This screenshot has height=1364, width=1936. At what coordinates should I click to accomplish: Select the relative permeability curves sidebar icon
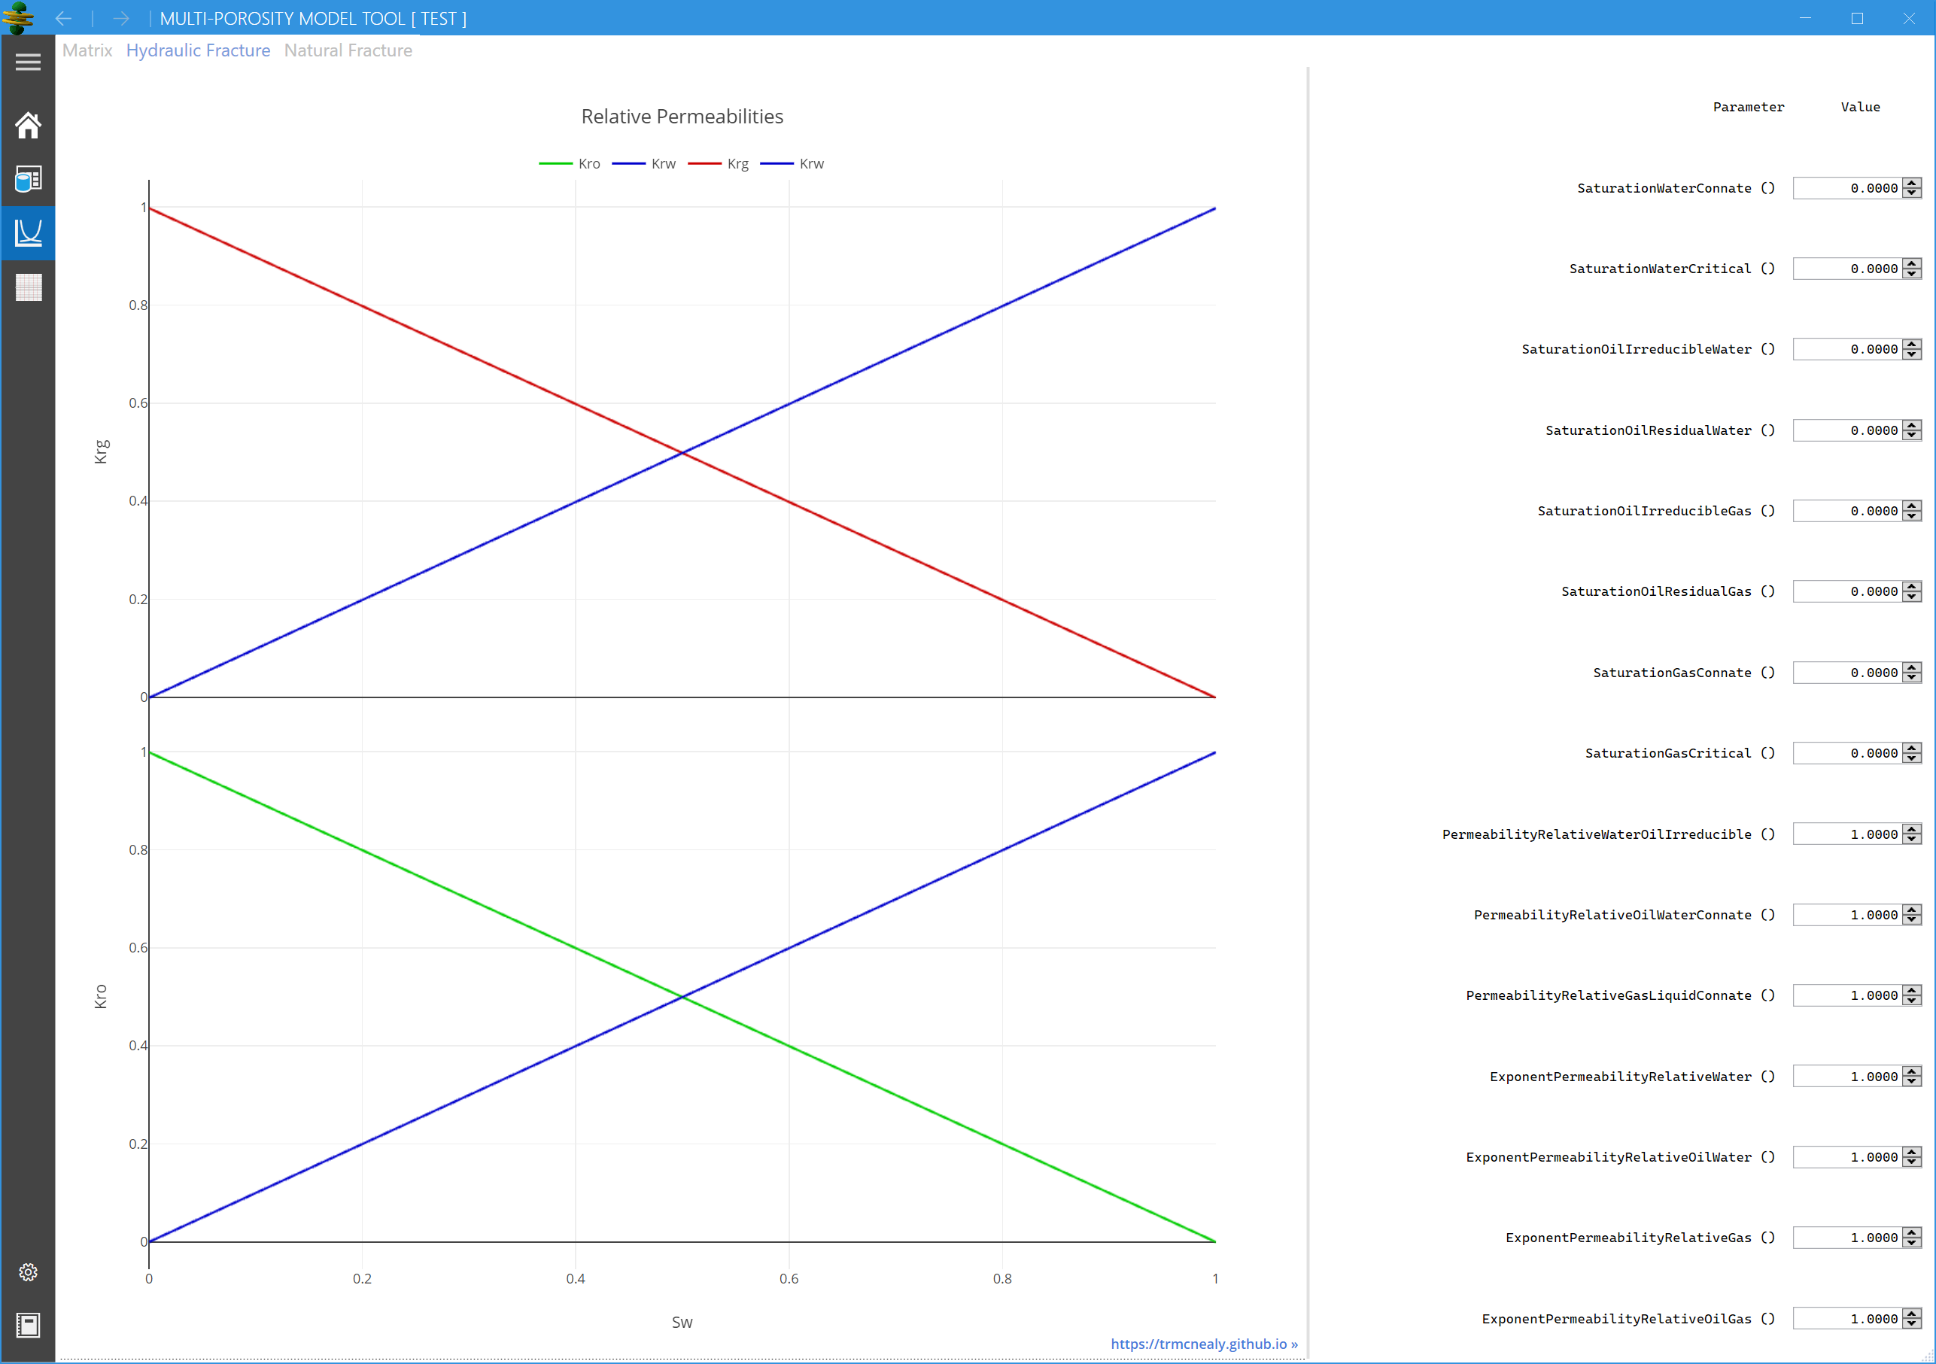(28, 232)
